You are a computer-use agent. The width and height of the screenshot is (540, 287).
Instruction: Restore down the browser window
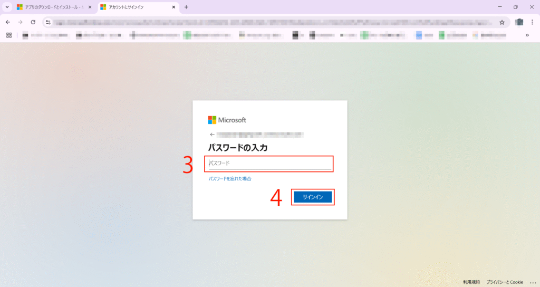pyautogui.click(x=516, y=7)
